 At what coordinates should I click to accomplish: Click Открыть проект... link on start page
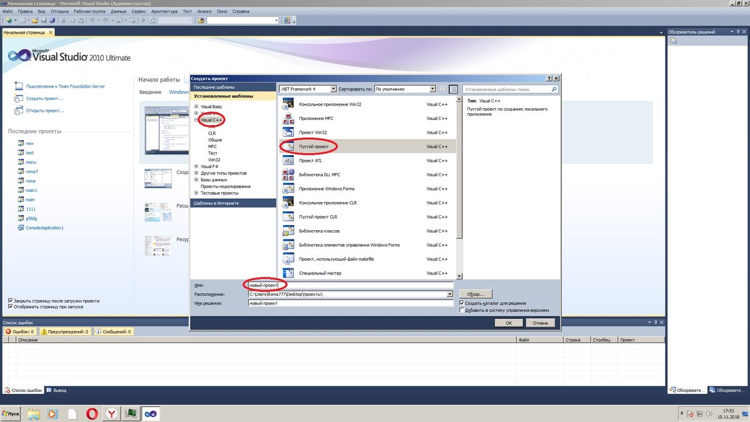(45, 111)
